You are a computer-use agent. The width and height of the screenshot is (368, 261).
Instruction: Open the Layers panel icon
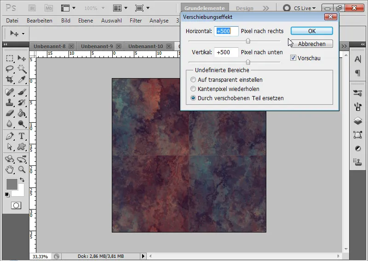(x=357, y=121)
